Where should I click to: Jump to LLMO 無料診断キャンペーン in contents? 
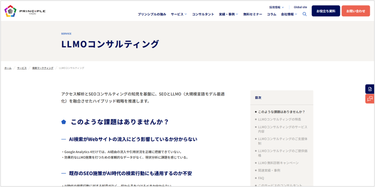tap(279, 163)
